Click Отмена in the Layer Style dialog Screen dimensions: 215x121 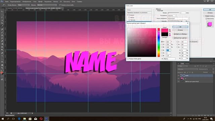coord(210,13)
